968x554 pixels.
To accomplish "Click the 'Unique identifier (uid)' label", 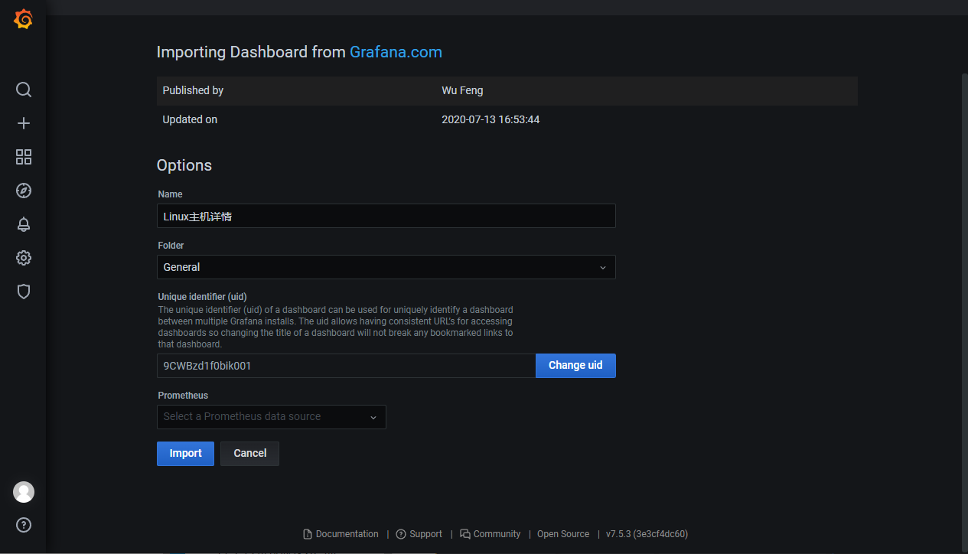I will [x=203, y=297].
